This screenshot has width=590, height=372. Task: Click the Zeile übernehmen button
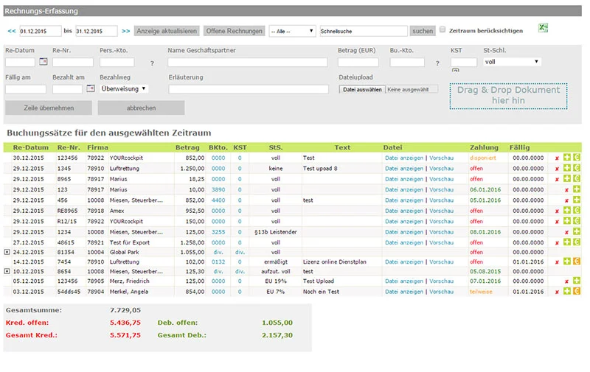tap(49, 108)
